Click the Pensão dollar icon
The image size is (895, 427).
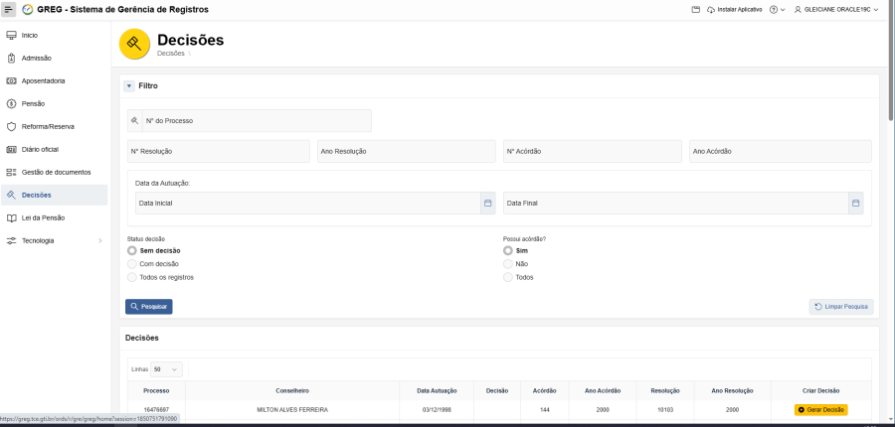point(12,103)
